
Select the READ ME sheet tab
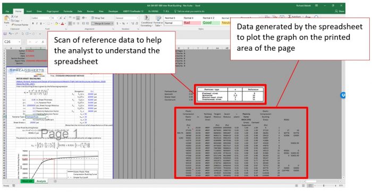coord(27,181)
